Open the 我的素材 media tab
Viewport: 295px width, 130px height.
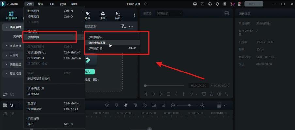click(x=11, y=16)
